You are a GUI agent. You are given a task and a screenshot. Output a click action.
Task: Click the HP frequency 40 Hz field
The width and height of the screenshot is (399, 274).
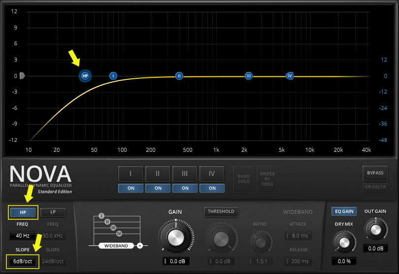(x=23, y=236)
